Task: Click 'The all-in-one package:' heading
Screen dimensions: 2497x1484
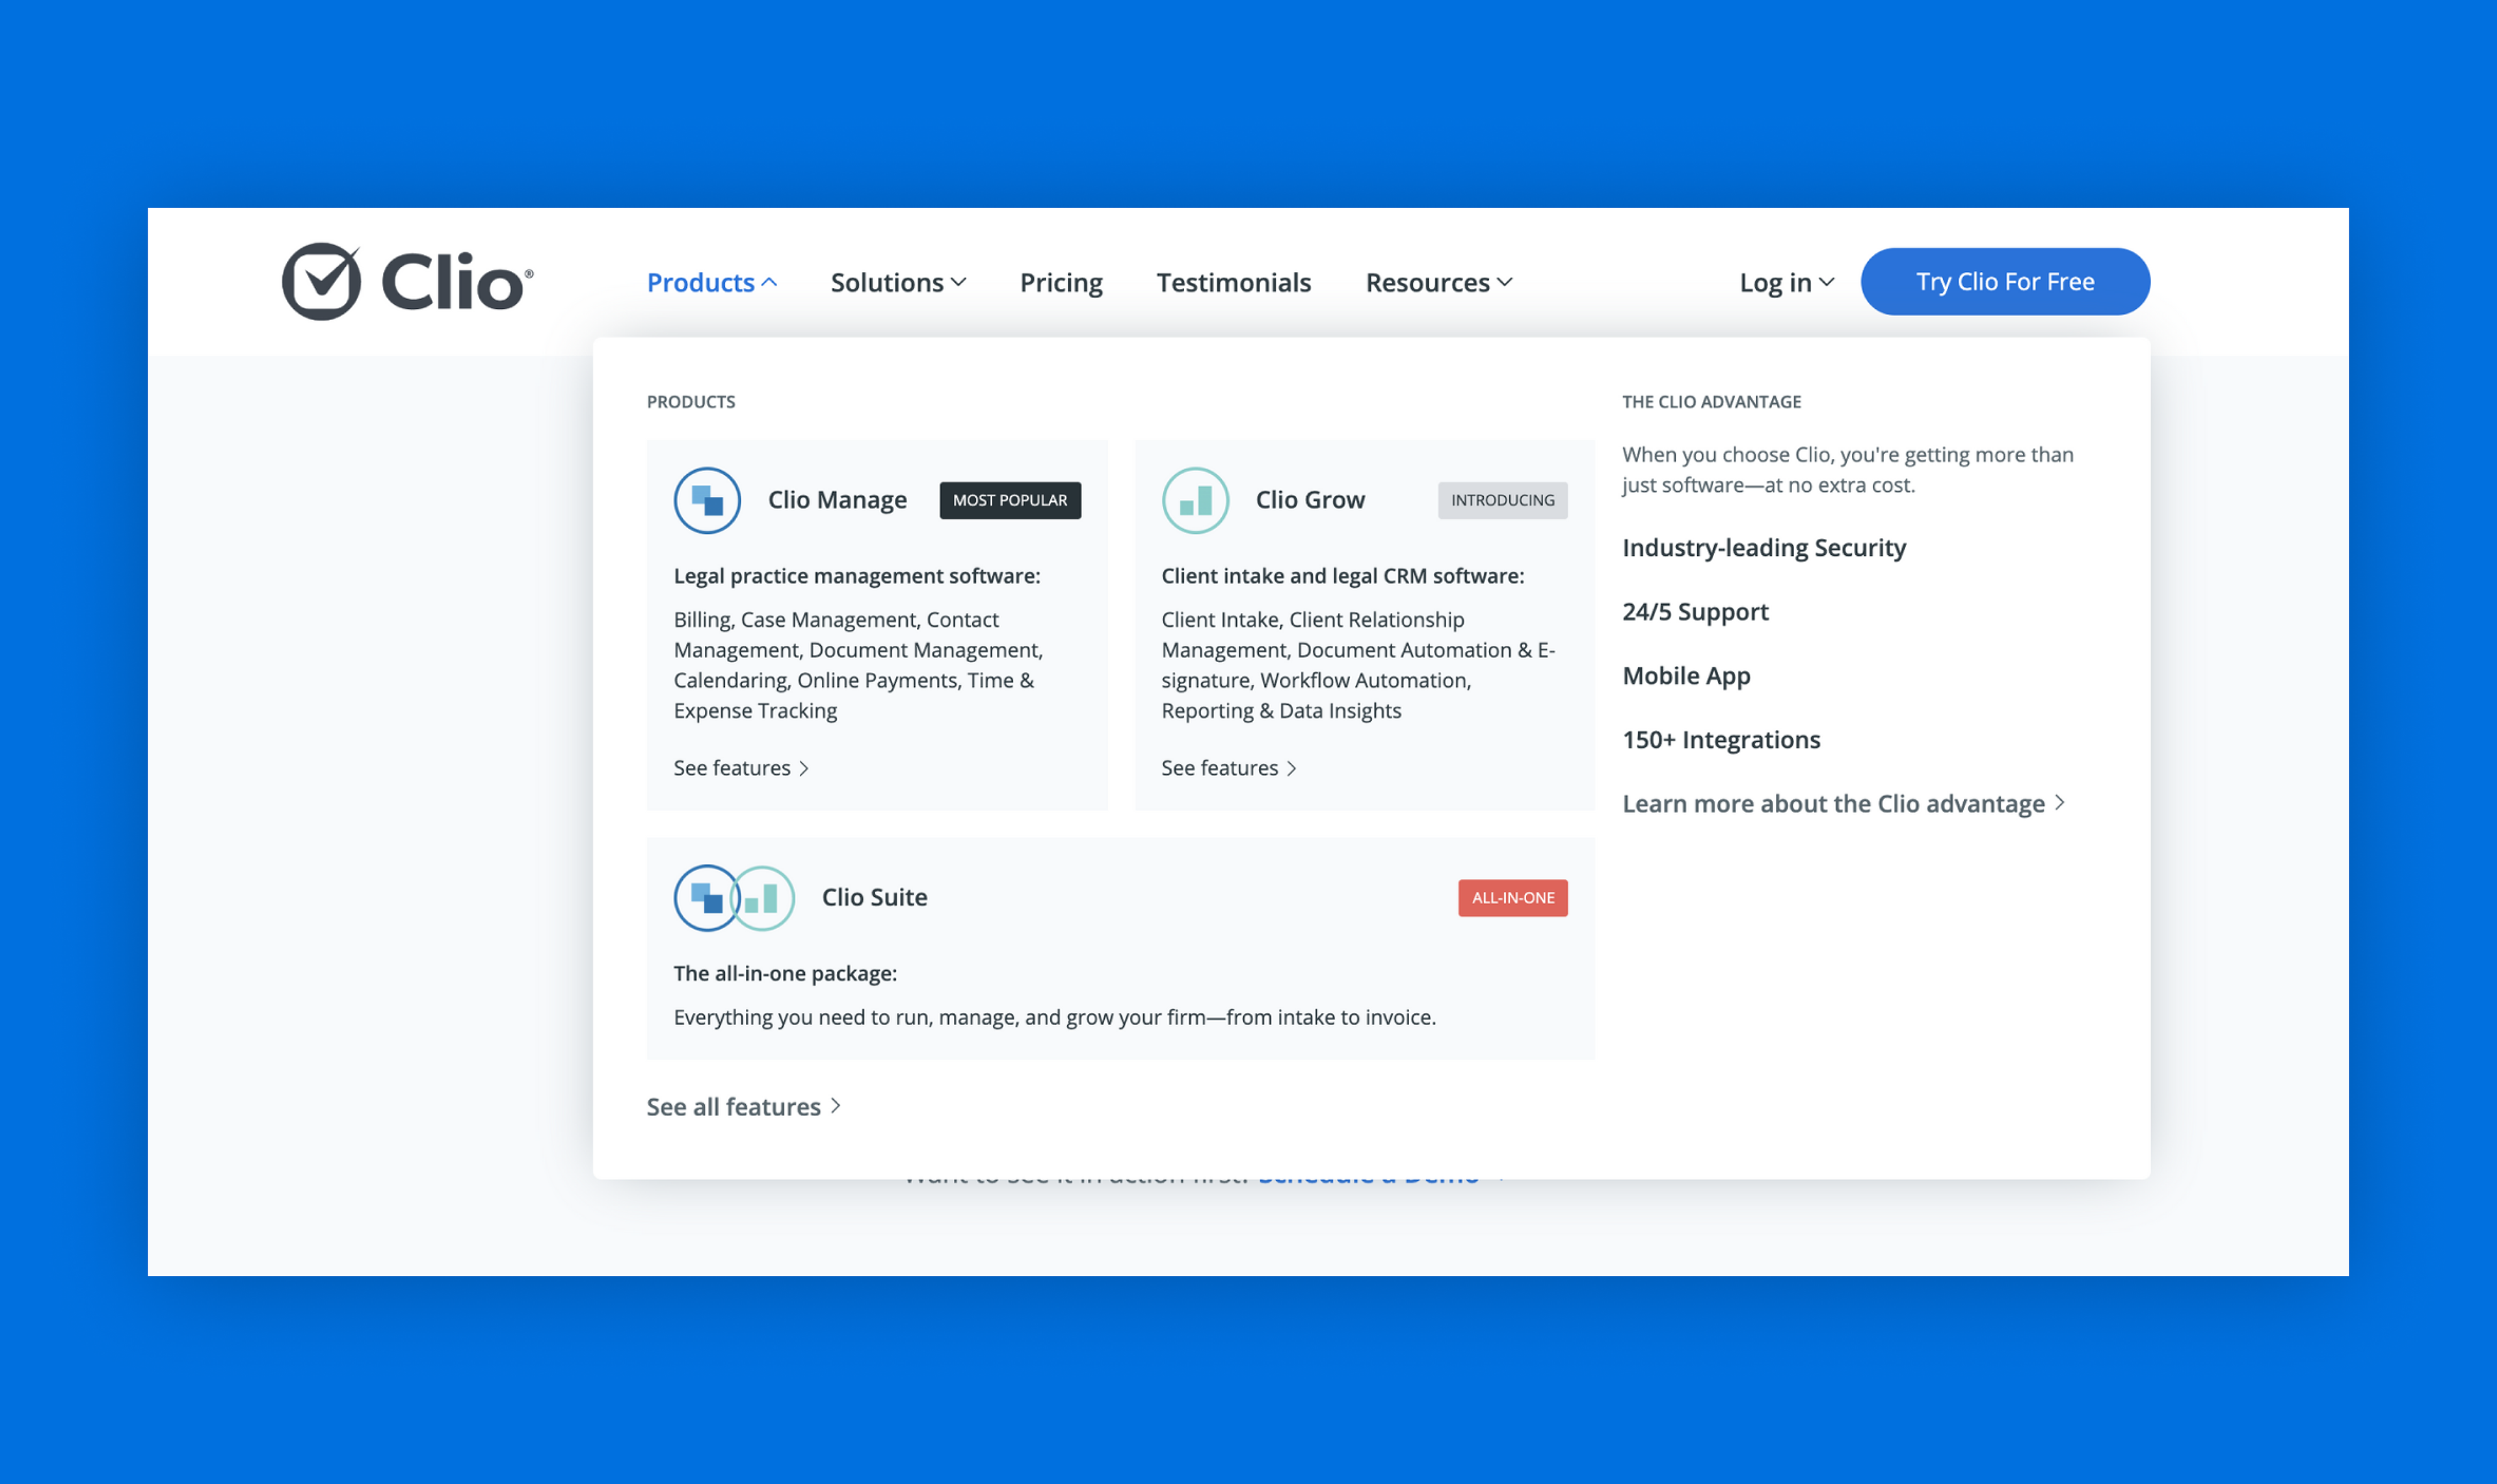Action: coord(785,974)
